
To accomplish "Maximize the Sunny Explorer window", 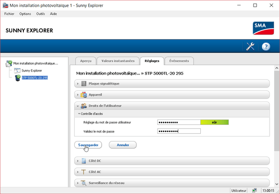I will (x=255, y=5).
